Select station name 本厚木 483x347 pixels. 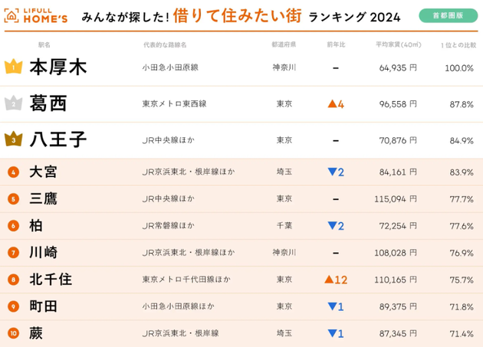pos(58,67)
